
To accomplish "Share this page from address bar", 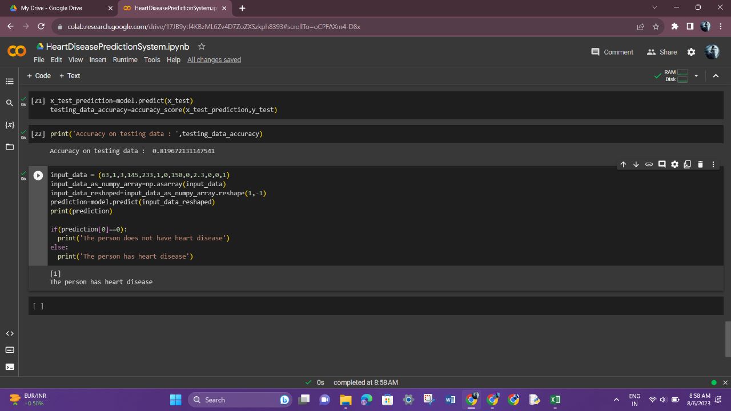I will pyautogui.click(x=640, y=26).
